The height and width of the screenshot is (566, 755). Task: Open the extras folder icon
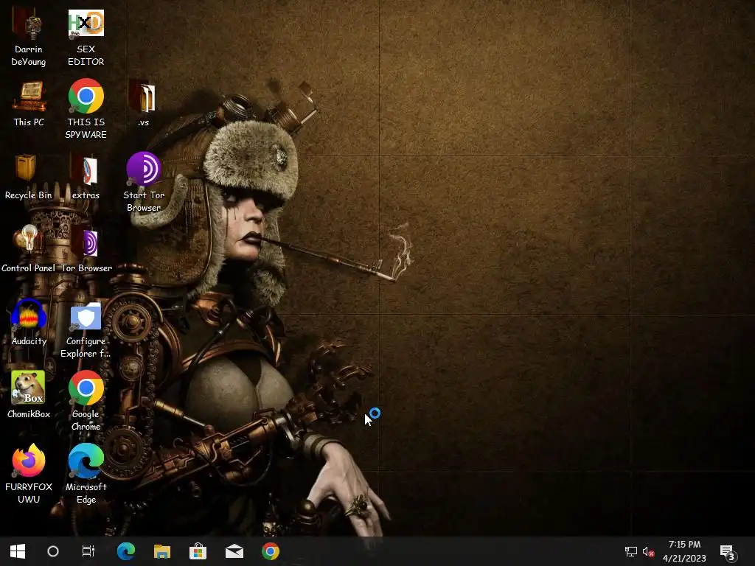(x=86, y=177)
